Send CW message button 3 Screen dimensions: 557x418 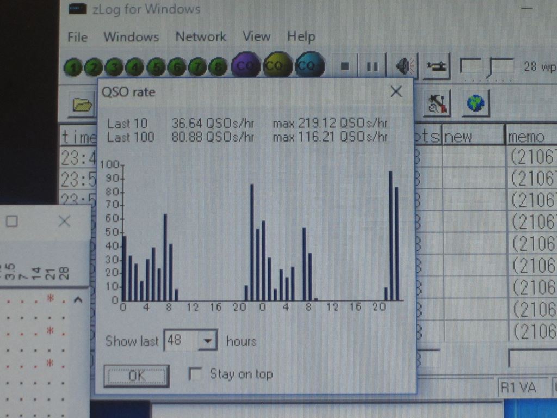click(114, 67)
